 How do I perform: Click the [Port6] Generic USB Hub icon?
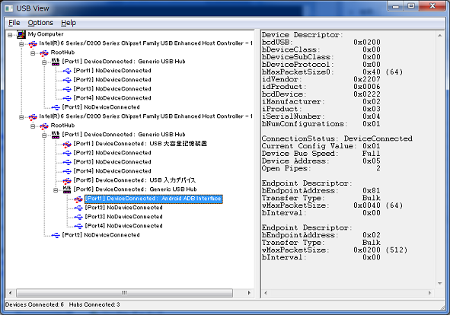[x=67, y=189]
